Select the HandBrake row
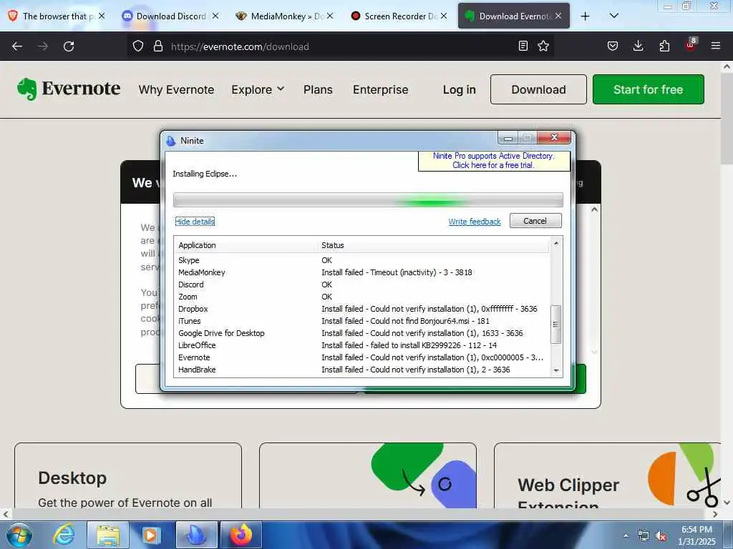Screen dimensions: 733x549 (362, 370)
